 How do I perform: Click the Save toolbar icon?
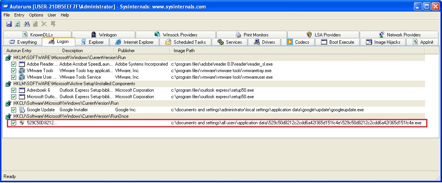pyautogui.click(x=9, y=24)
